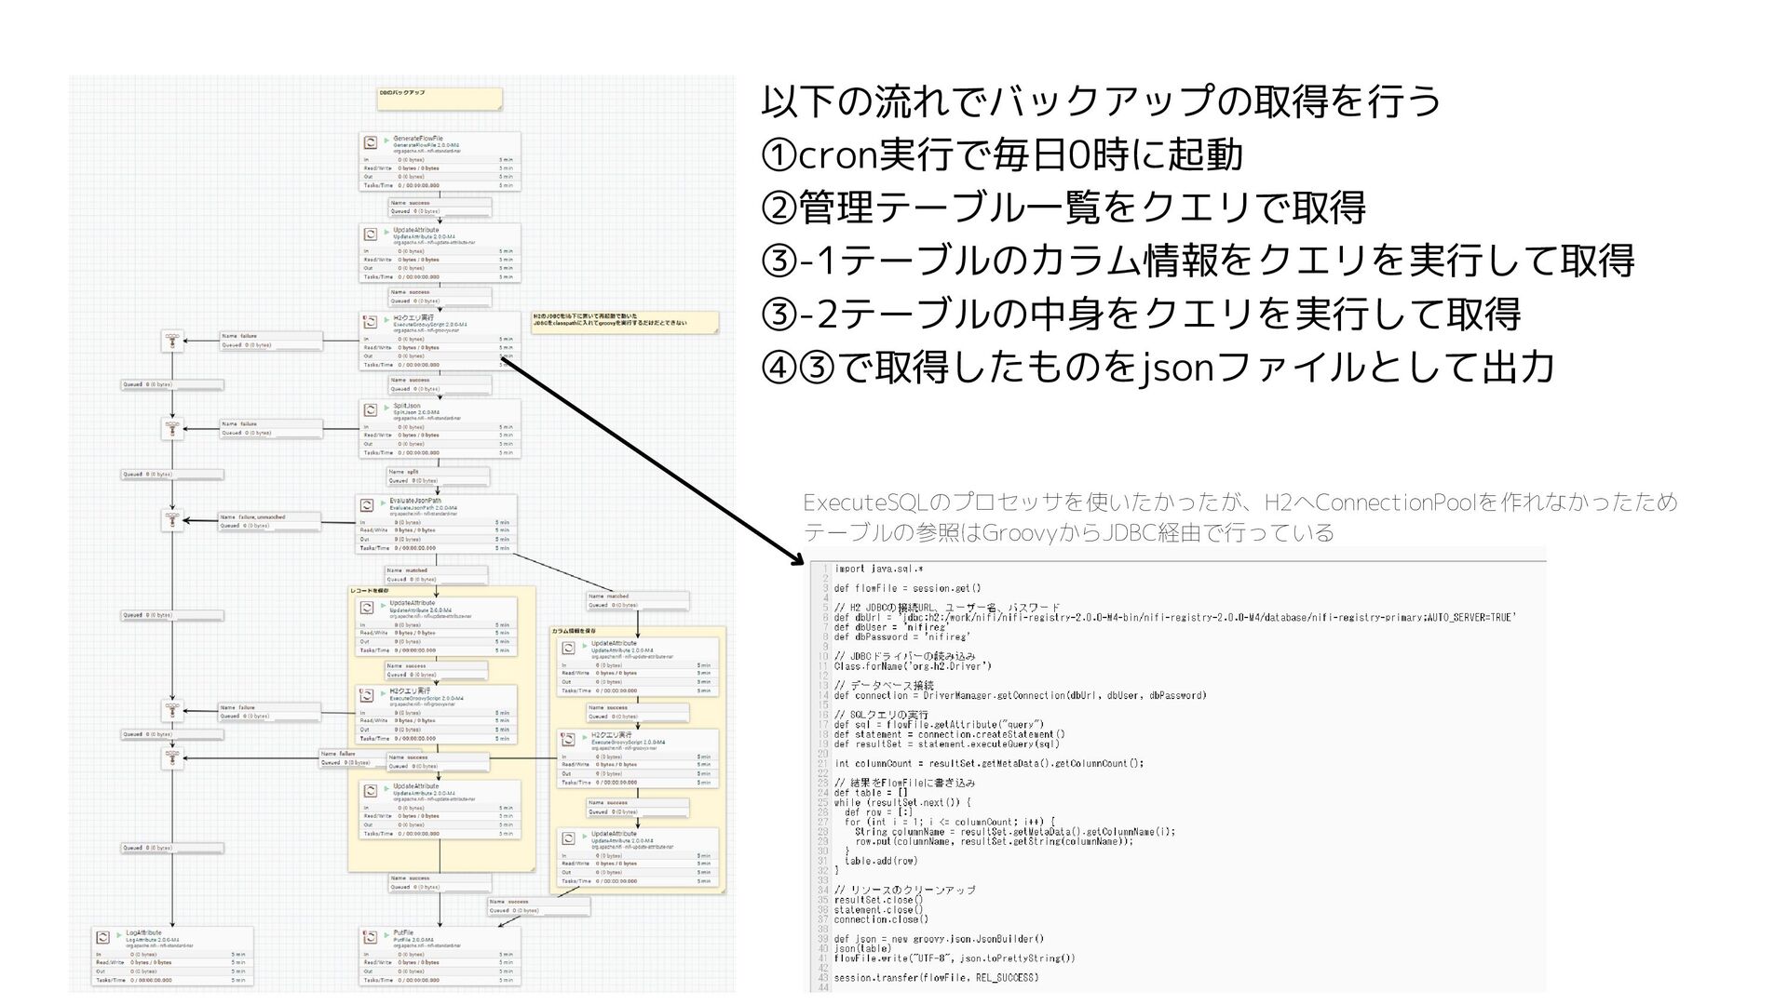Click the '①cron実行で毎日0時に起動' text line

pos(1002,154)
